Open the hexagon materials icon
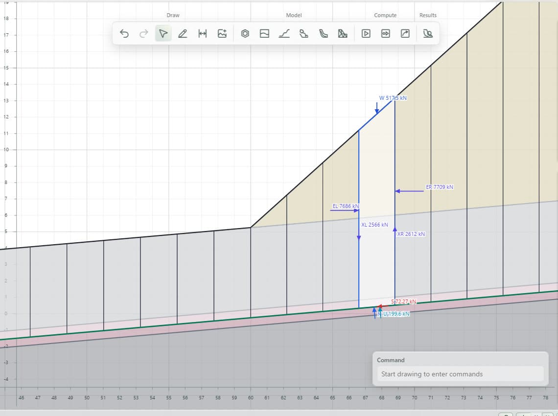558x416 pixels. click(x=245, y=33)
